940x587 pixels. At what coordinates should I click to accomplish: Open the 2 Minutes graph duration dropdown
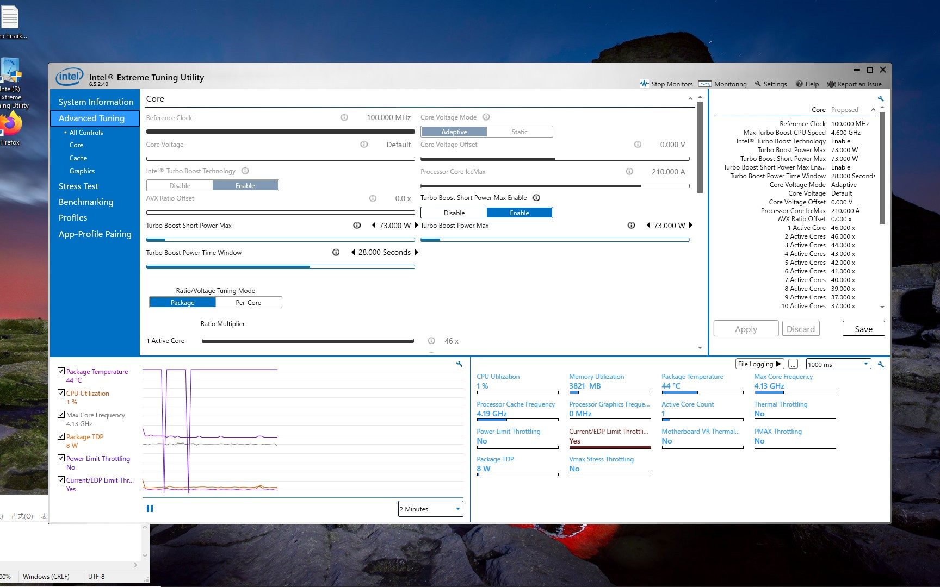click(430, 509)
